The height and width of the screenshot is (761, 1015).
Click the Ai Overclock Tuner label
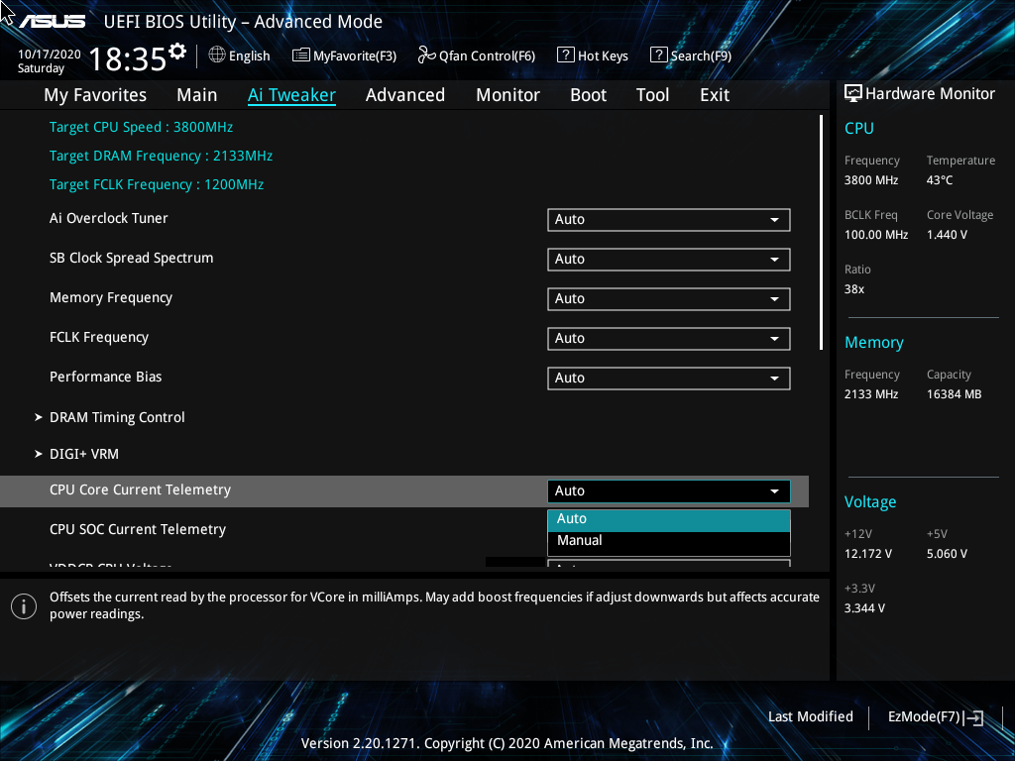(109, 218)
